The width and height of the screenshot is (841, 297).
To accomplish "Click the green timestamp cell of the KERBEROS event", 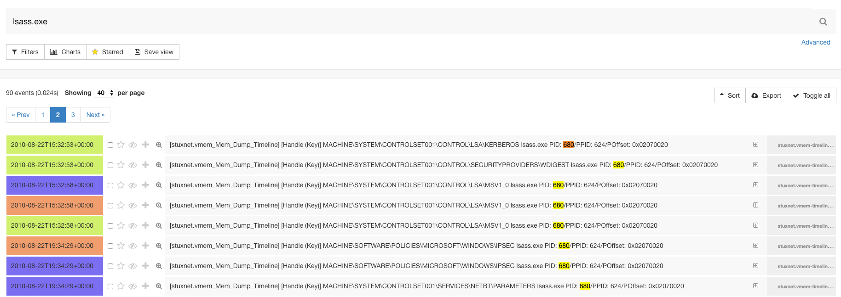I will (x=54, y=145).
